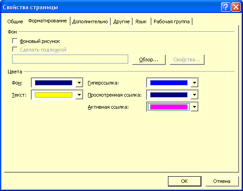Image resolution: width=243 pixels, height=191 pixels.
Task: Enable the Фоновый рисунок checkbox
Action: pos(15,41)
